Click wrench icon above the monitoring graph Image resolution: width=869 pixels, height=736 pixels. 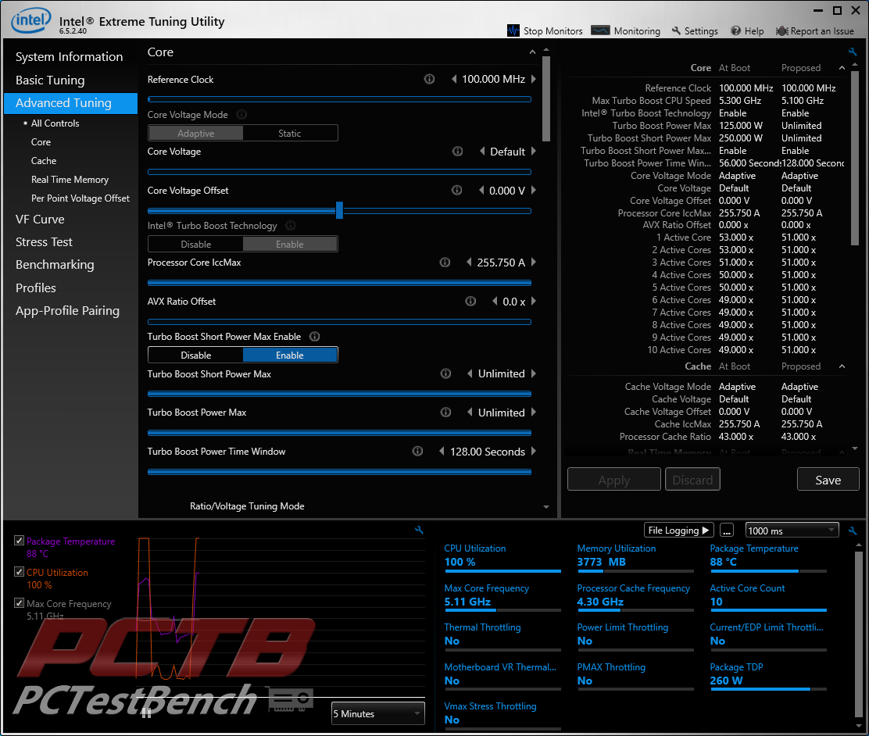tap(419, 531)
